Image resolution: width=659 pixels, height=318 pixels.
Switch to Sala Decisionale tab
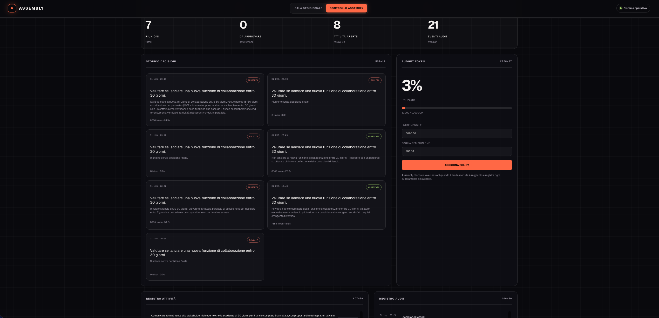tap(308, 8)
